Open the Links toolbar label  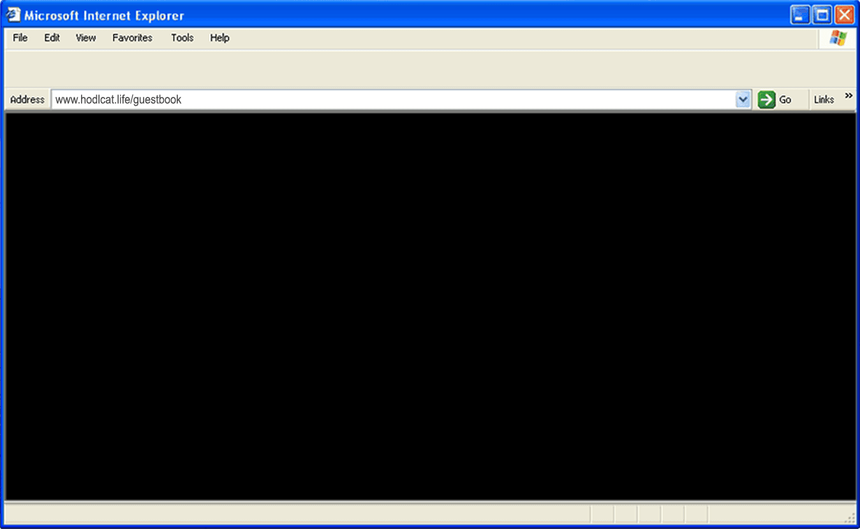pos(824,99)
